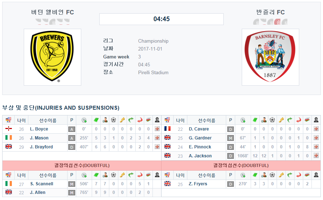The width and height of the screenshot is (323, 200).
Task: Click the soccer ball goals header icon, left table
Action: pos(114,120)
